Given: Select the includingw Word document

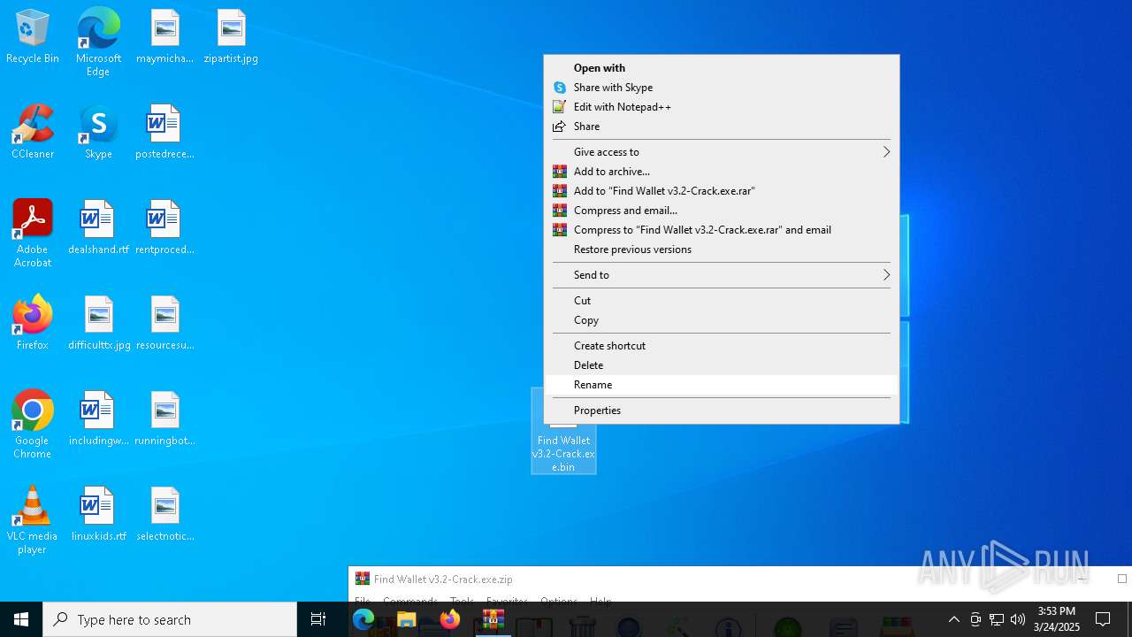Looking at the screenshot, I should pos(98,418).
